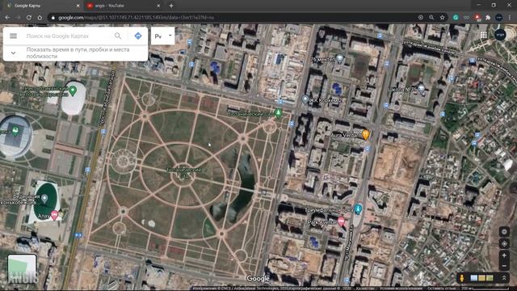Image resolution: width=517 pixels, height=291 pixels.
Task: Click the Школа №75 school marker
Action: coord(421,88)
